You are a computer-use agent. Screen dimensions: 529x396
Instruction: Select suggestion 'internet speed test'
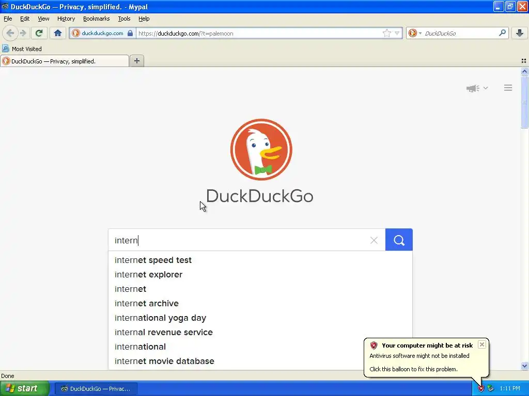[260, 260]
